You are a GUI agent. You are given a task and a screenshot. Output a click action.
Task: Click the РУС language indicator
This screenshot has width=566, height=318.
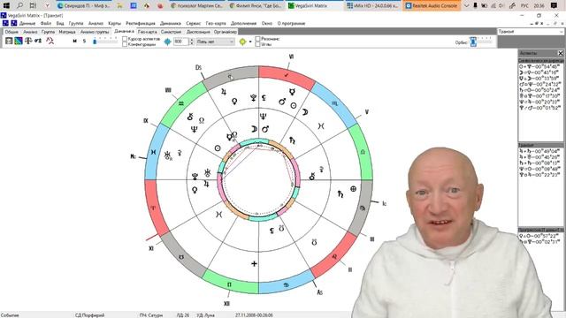point(524,6)
